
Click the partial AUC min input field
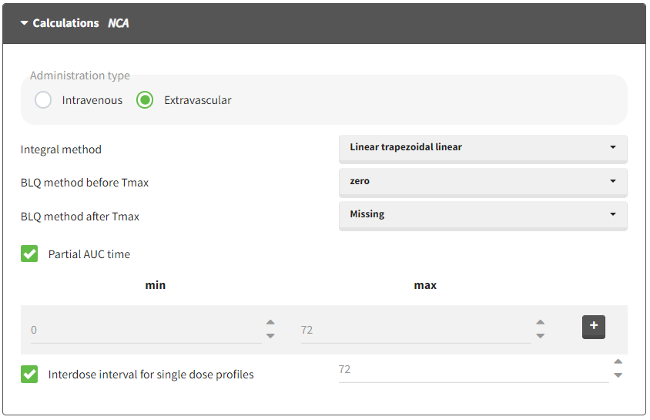click(142, 330)
